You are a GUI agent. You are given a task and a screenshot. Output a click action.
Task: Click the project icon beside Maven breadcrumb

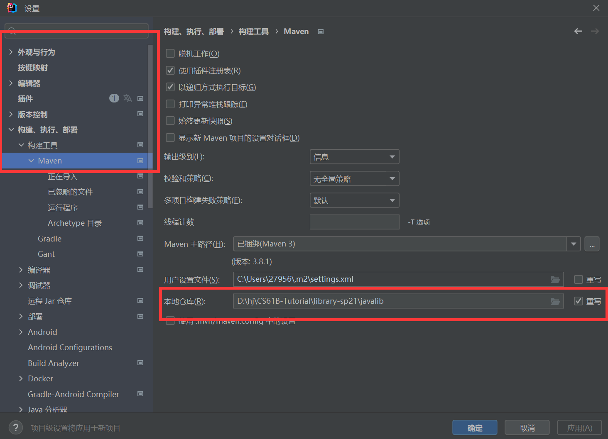321,32
